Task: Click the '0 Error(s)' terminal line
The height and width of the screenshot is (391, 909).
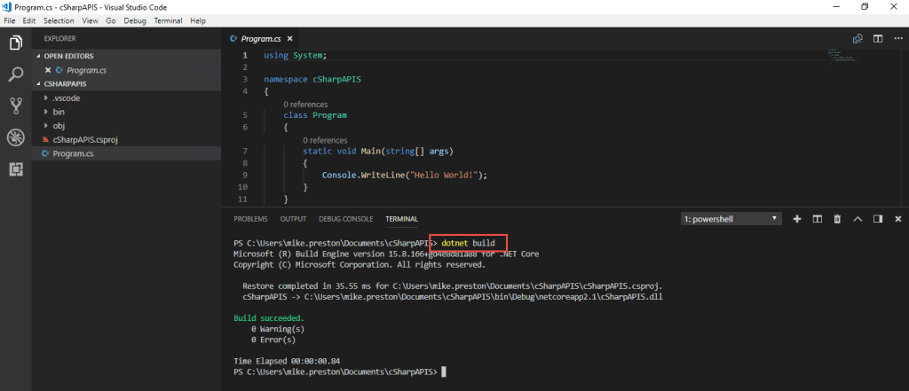Action: click(x=273, y=340)
